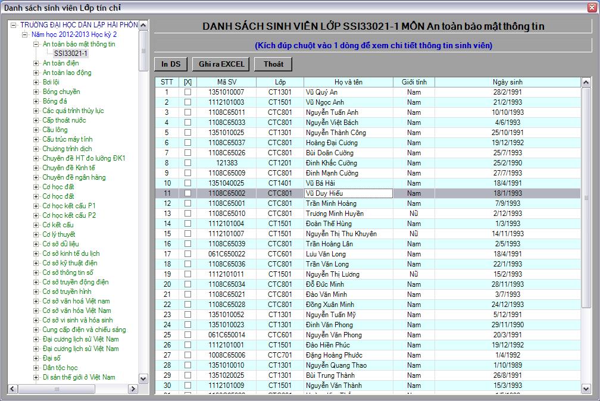Click class CTC601 for Nguyễn Văn Phong

280,335
